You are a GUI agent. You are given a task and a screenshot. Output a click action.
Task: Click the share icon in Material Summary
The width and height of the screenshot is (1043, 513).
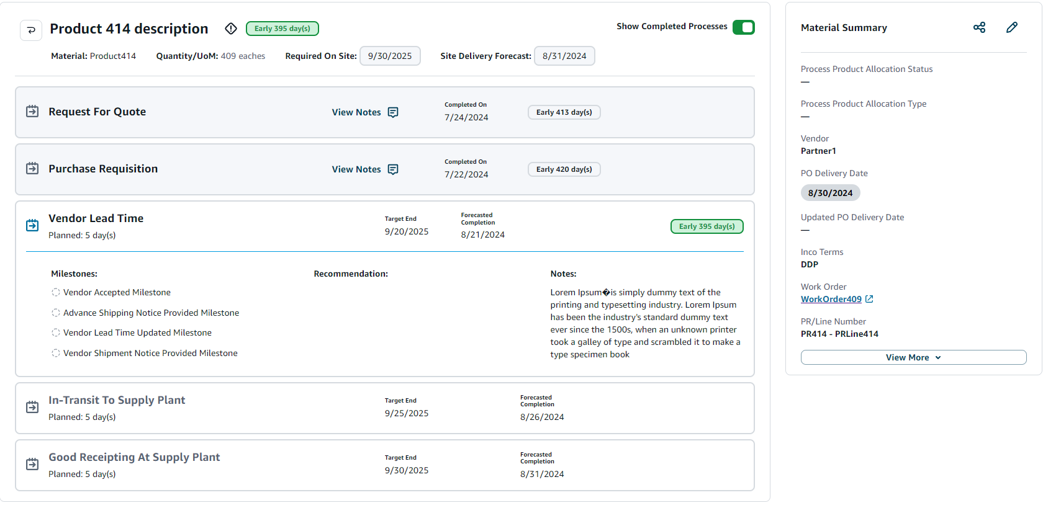pyautogui.click(x=979, y=27)
